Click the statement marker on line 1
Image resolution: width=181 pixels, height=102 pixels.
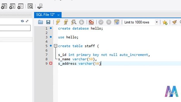(x=51, y=28)
